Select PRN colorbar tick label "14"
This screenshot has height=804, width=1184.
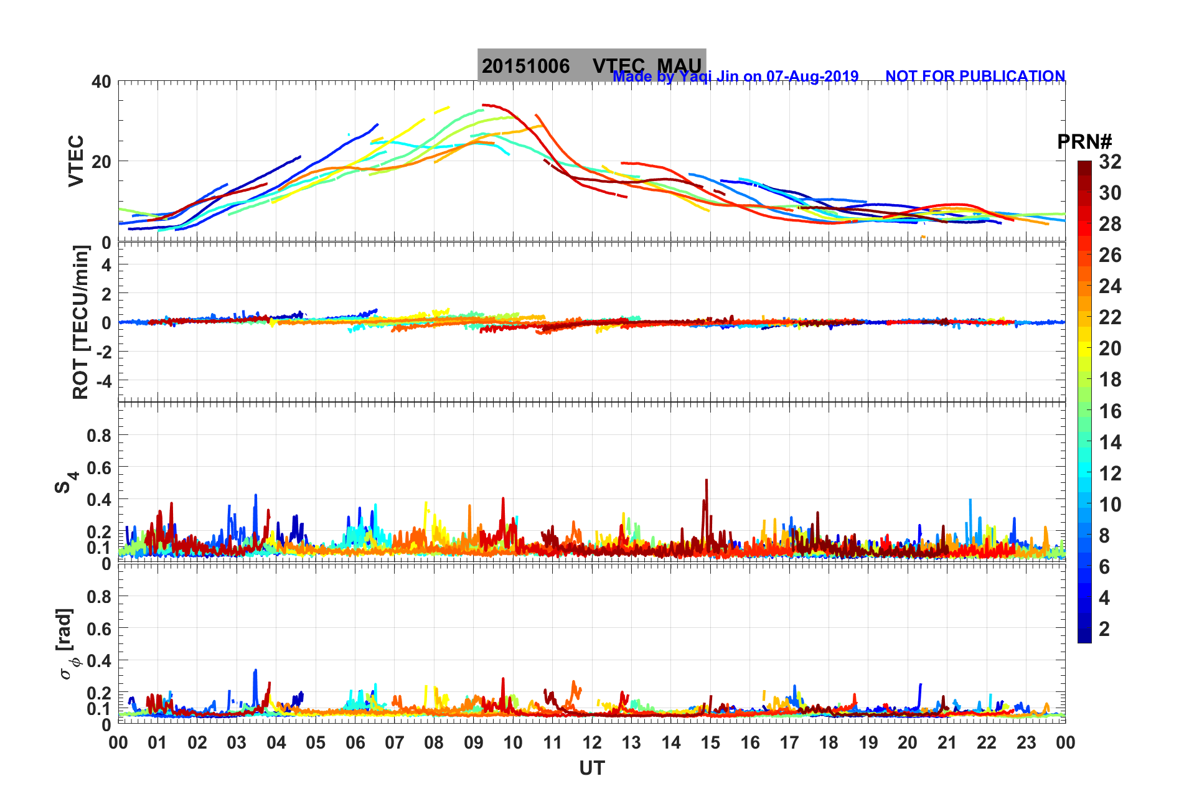tap(1110, 442)
